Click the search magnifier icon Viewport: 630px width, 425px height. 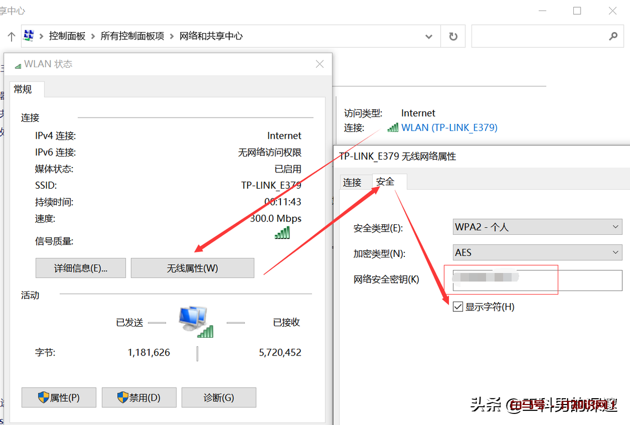[613, 36]
